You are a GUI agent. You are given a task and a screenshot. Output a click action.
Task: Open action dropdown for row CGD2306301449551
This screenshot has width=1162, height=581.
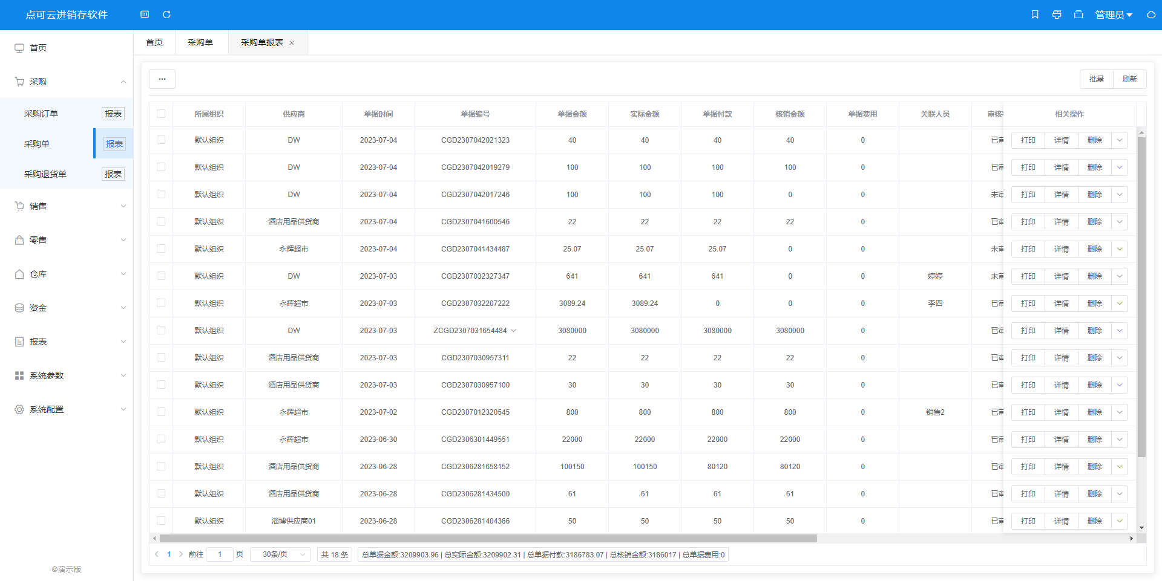point(1120,440)
